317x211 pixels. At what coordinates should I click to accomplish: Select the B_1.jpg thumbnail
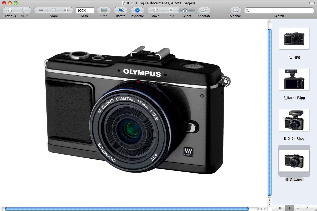(x=294, y=38)
